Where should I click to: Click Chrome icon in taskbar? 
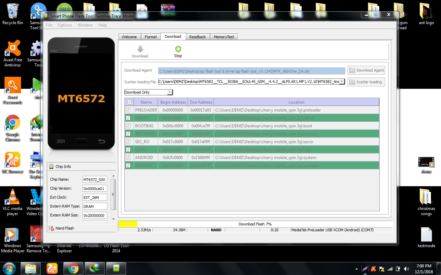(73, 268)
